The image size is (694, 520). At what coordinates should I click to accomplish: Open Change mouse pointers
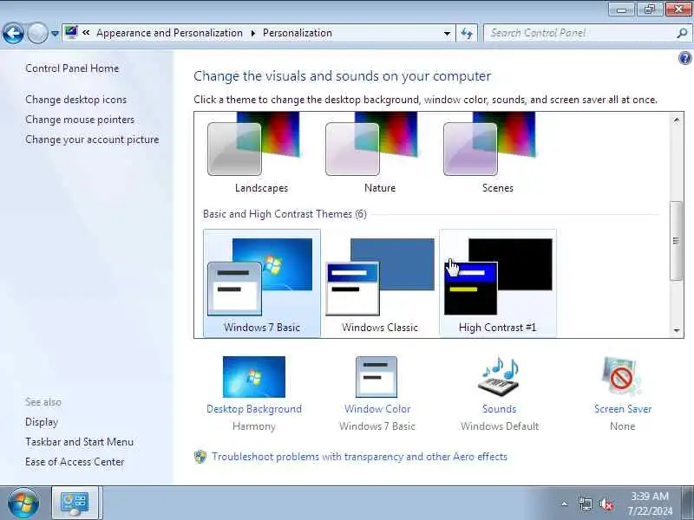click(80, 120)
